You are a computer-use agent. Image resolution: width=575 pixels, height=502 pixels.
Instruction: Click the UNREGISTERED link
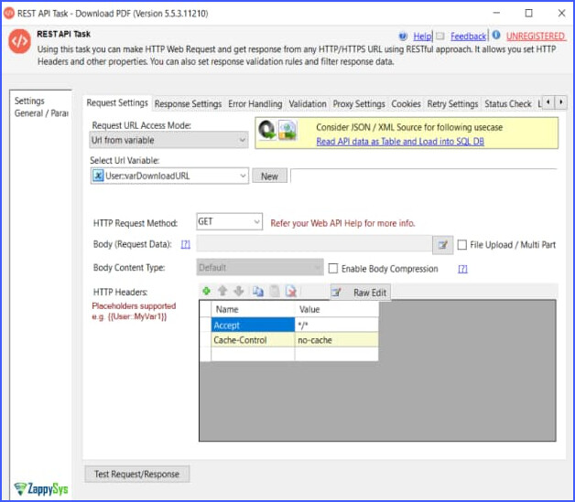536,36
